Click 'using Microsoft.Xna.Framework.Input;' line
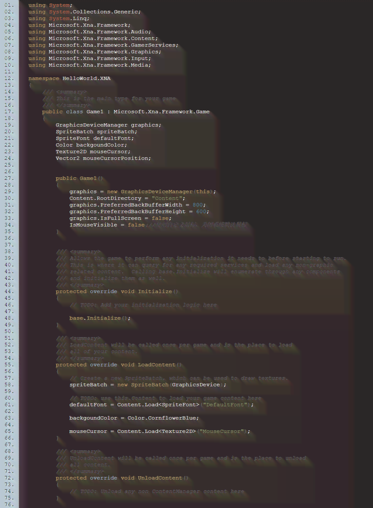The width and height of the screenshot is (373, 508). tap(90, 58)
